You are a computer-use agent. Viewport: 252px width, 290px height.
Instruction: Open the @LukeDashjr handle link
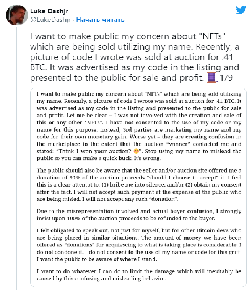coord(50,19)
